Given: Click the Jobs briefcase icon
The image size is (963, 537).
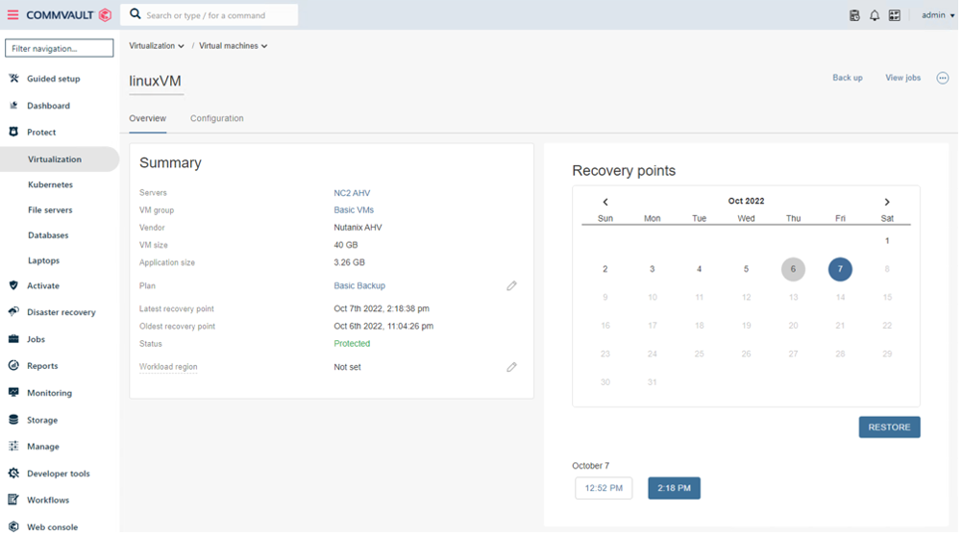Looking at the screenshot, I should (x=13, y=339).
